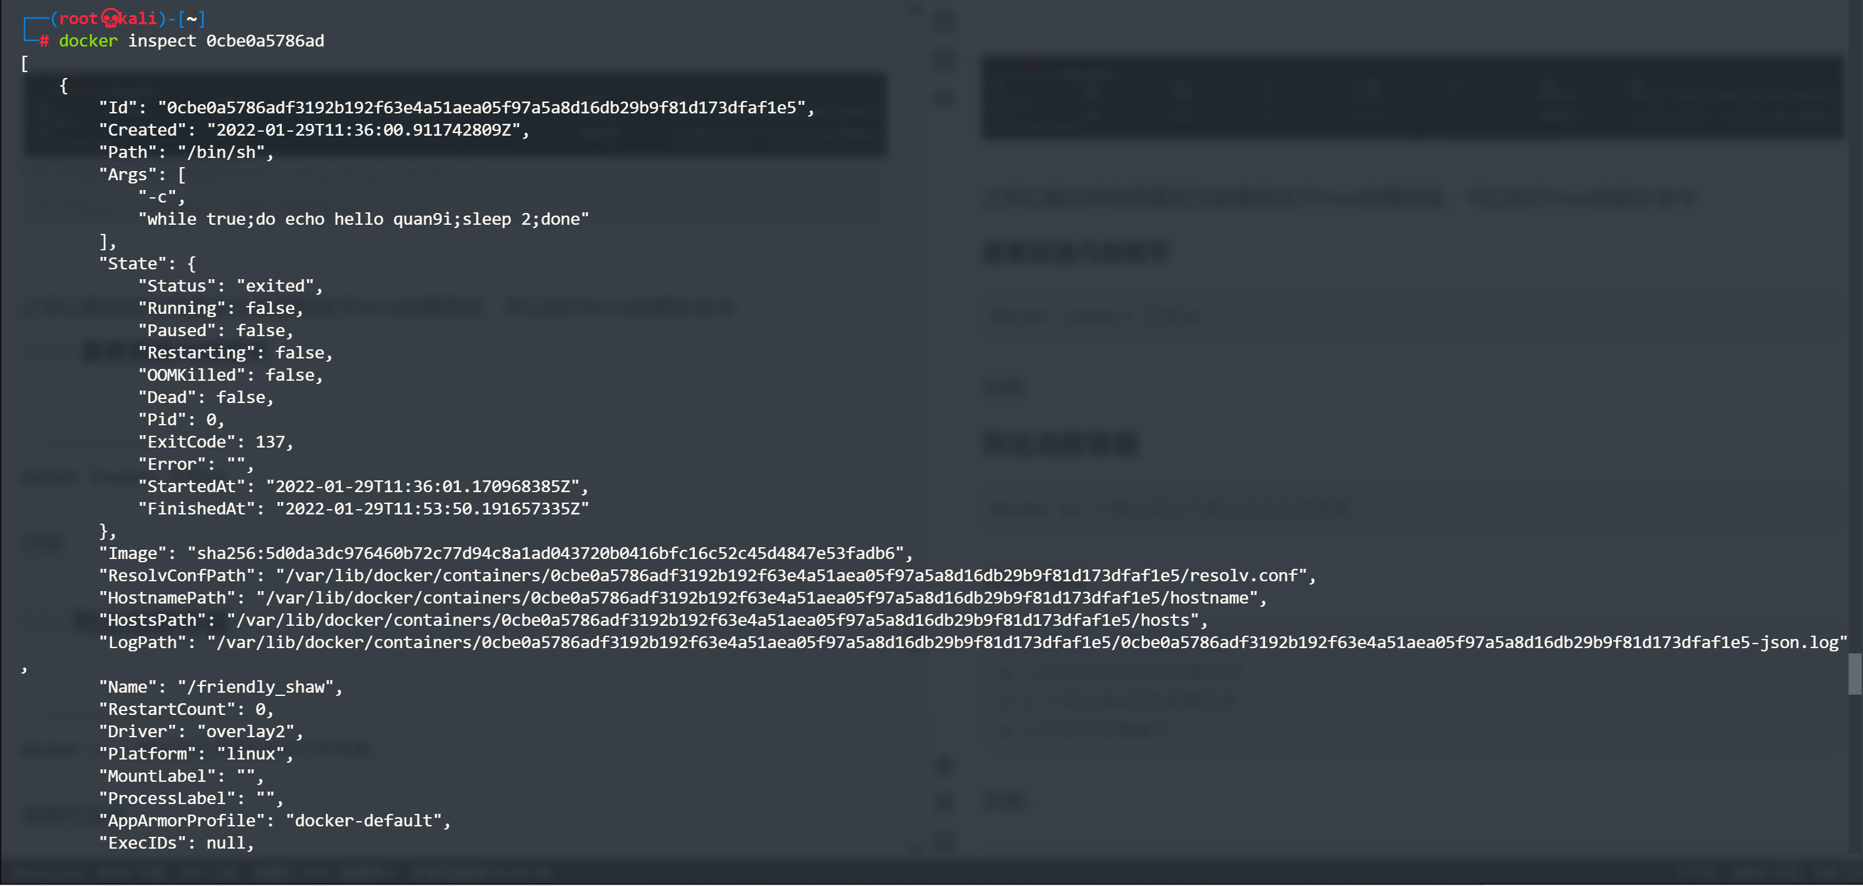Screen dimensions: 1863x886
Task: Click the overlay2 driver value
Action: (x=245, y=732)
